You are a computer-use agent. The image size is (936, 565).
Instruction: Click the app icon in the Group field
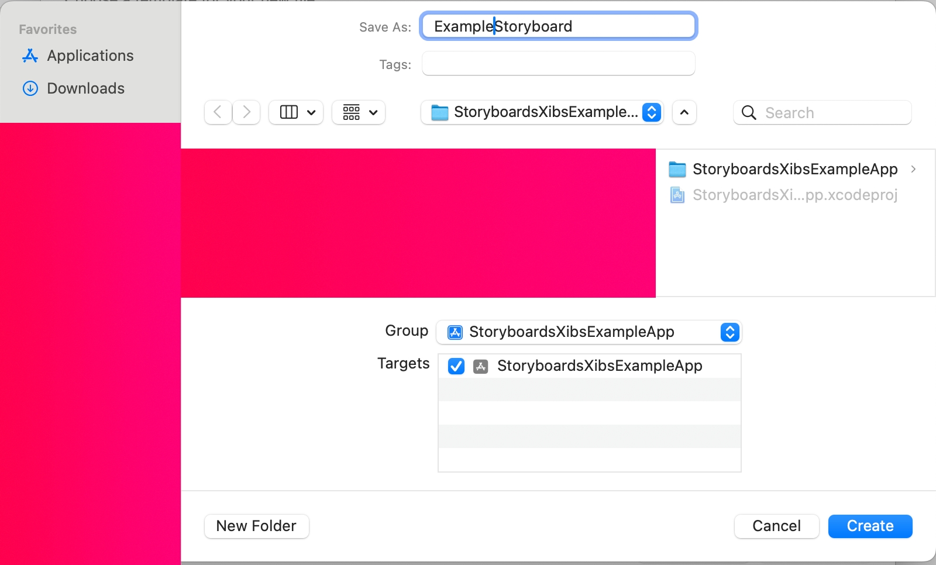click(455, 332)
